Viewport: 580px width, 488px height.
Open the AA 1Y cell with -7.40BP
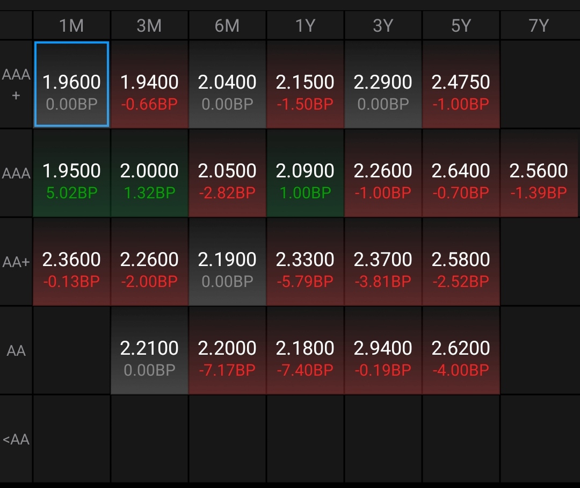(x=305, y=350)
